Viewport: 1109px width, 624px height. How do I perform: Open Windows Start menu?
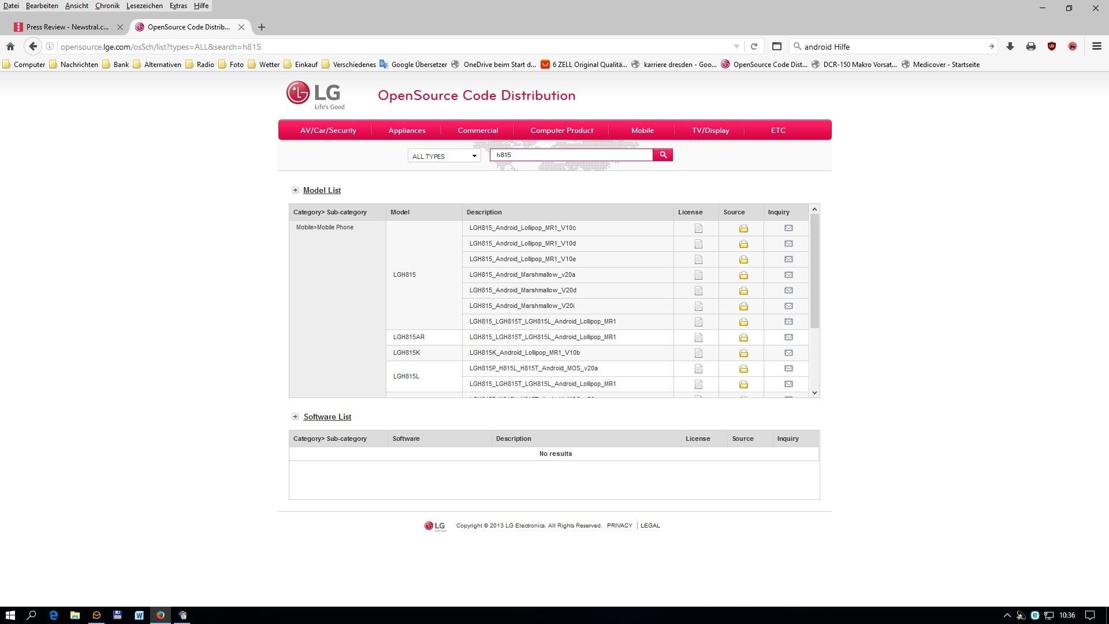[x=10, y=615]
